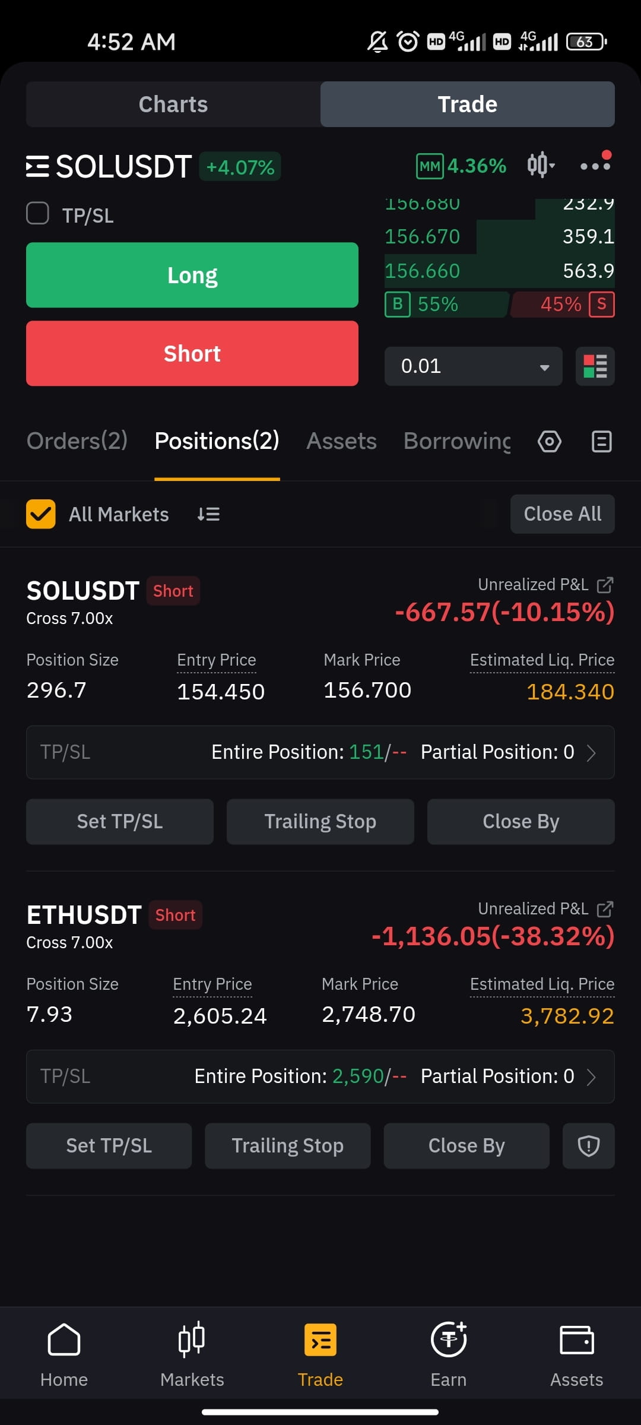This screenshot has width=641, height=1425.
Task: Expand the 0.01 price precision dropdown
Action: click(474, 366)
